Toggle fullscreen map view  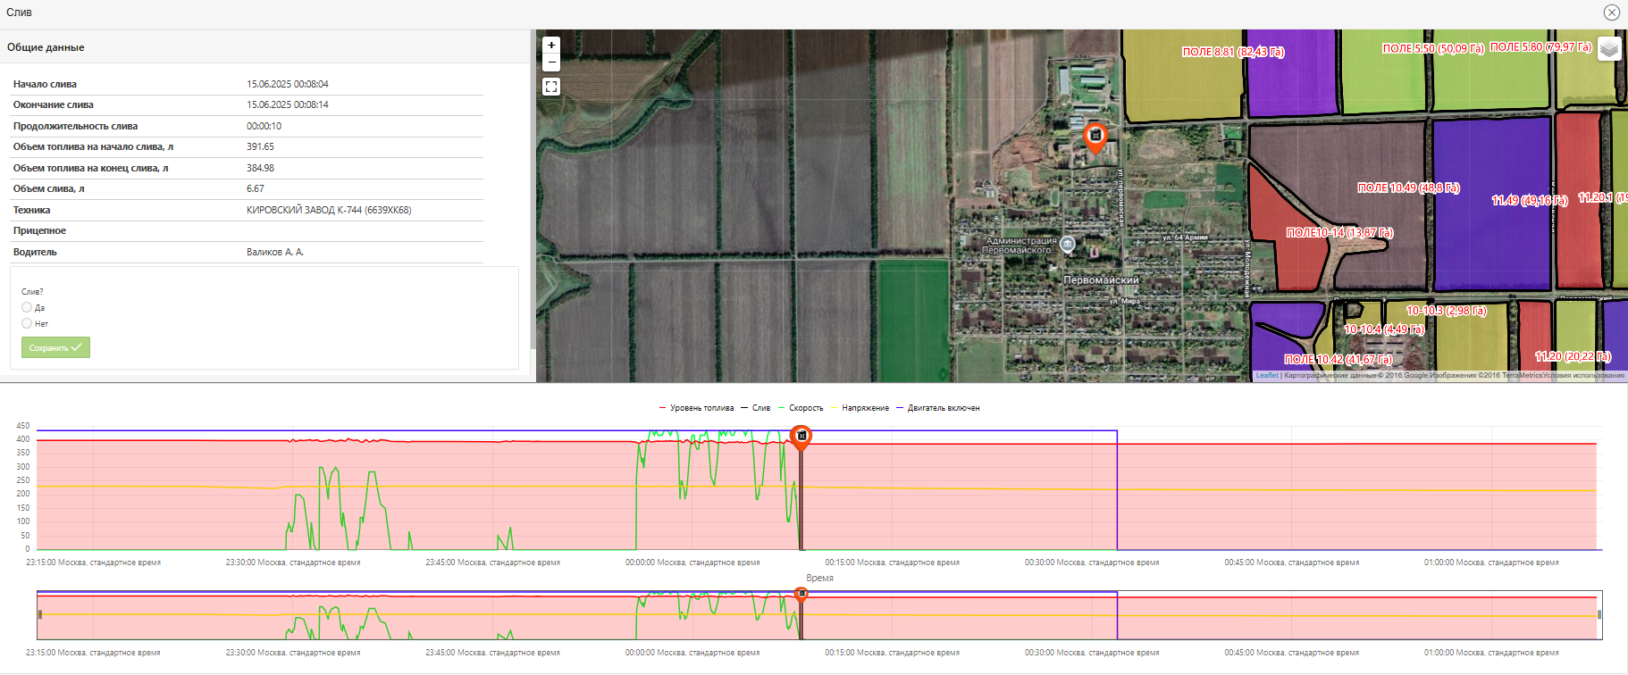[x=551, y=87]
